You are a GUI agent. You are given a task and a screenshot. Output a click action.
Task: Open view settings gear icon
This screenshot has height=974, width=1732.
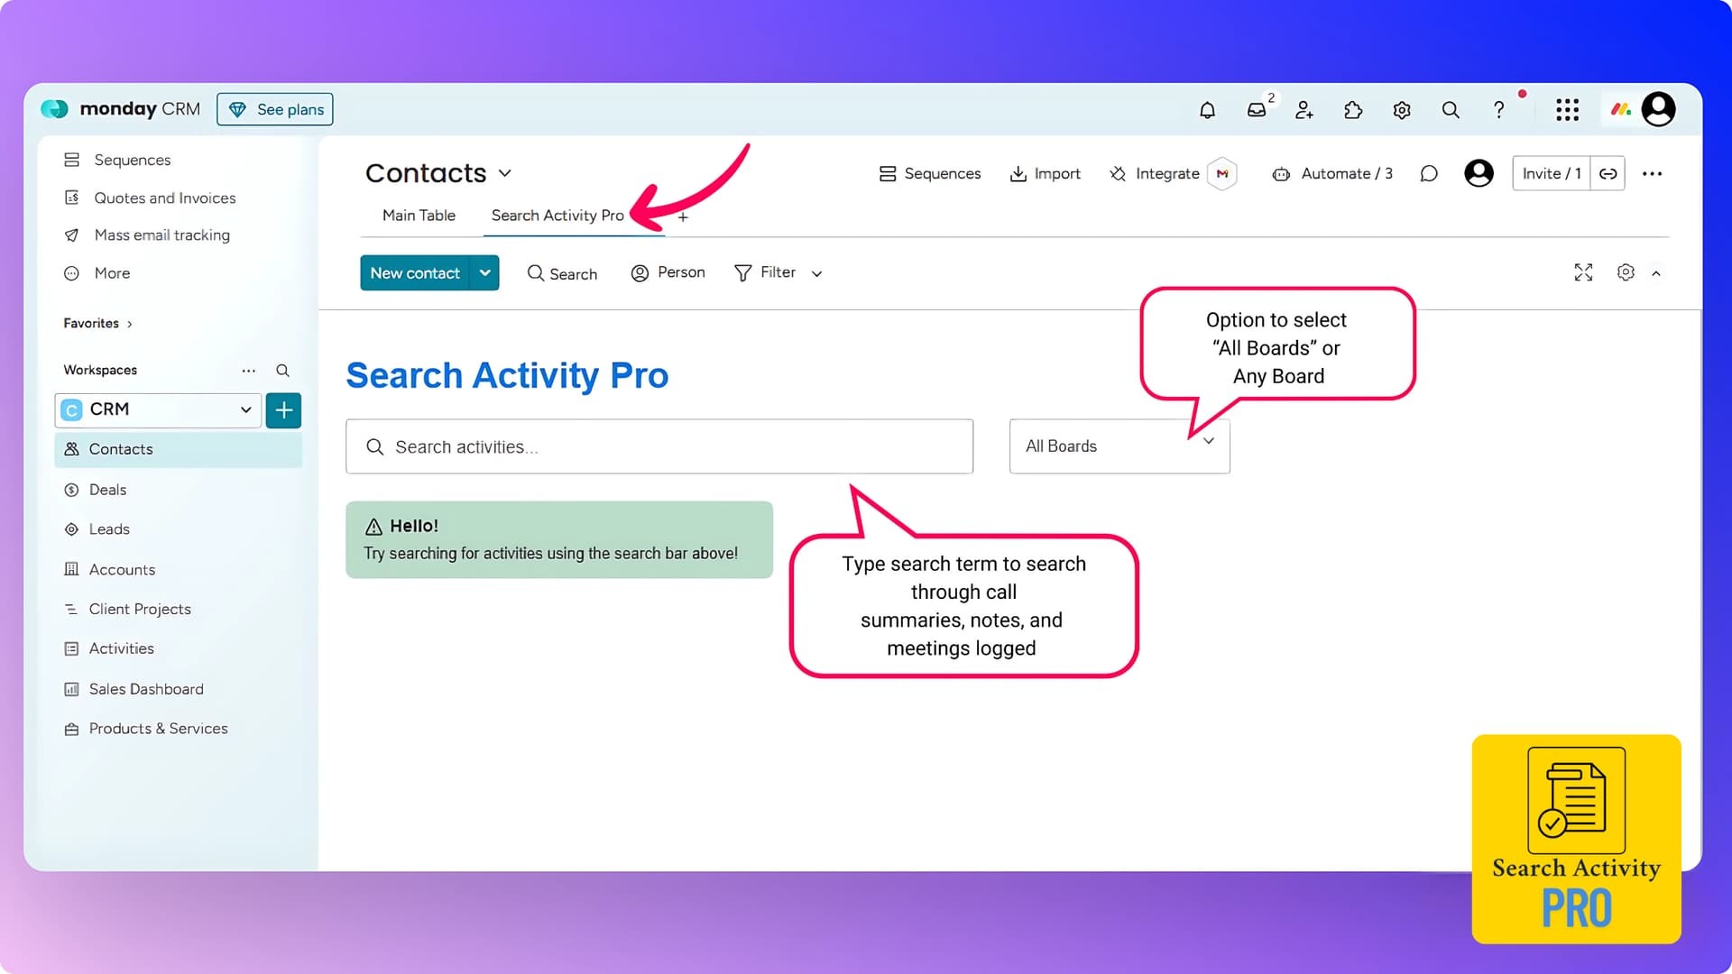pyautogui.click(x=1626, y=272)
